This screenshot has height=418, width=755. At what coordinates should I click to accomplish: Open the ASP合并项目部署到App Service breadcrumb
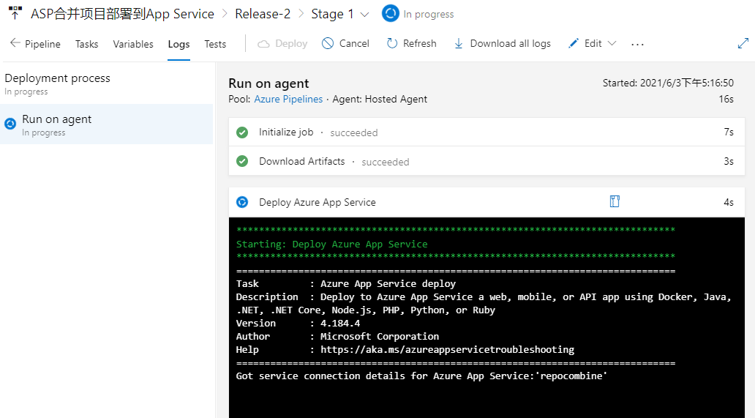[x=122, y=14]
